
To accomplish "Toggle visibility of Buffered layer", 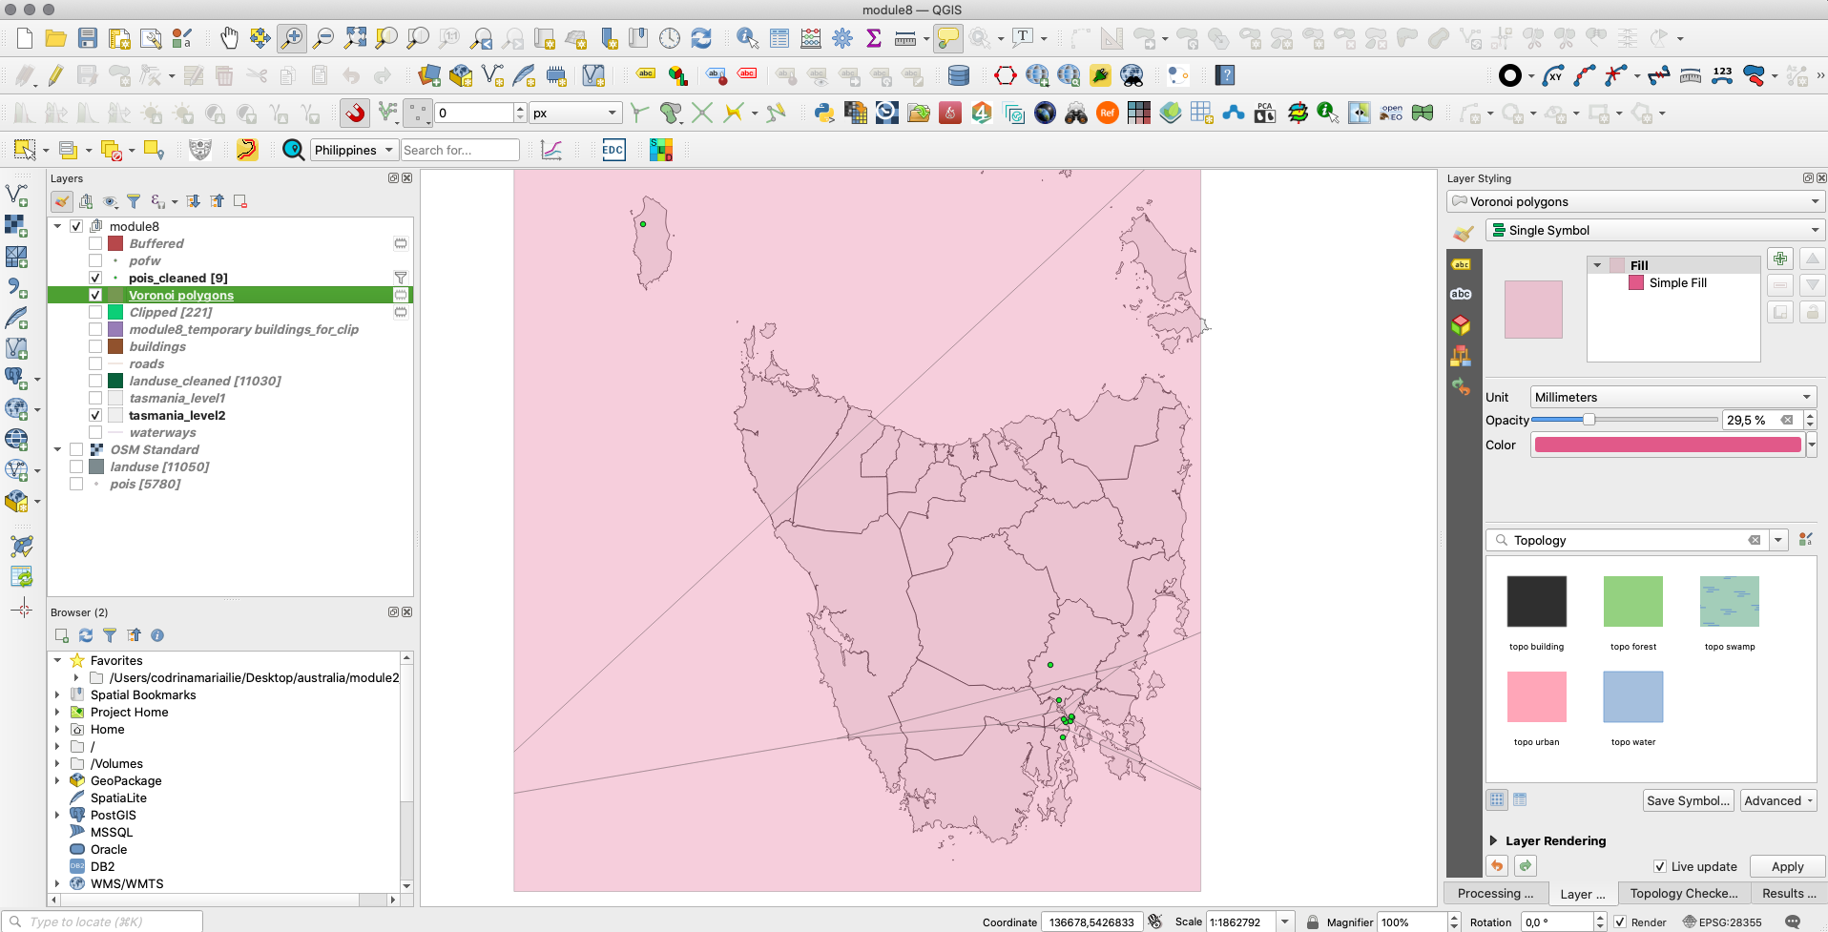I will pyautogui.click(x=95, y=243).
